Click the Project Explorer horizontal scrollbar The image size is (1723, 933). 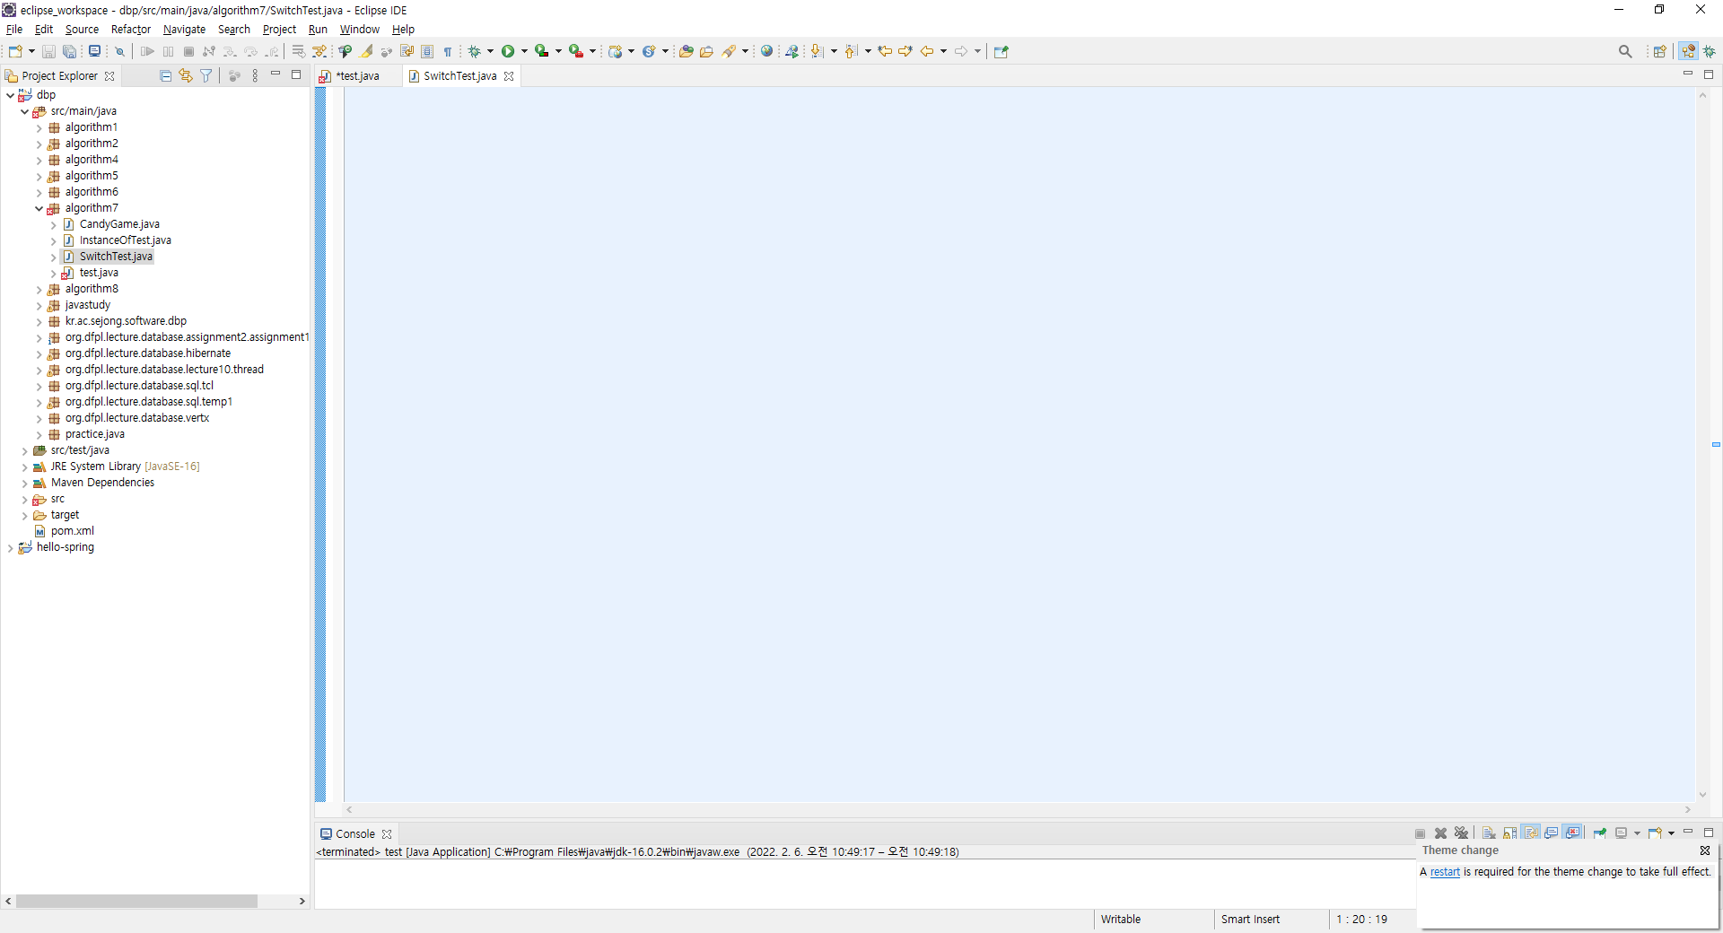[x=136, y=901]
